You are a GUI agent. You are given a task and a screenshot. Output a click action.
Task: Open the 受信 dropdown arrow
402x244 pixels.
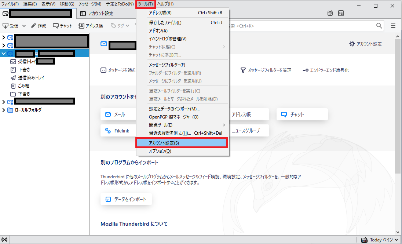click(x=24, y=26)
